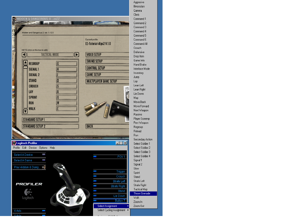This screenshot has width=285, height=220.
Task: Open the Select A Device dropdown
Action: [29, 155]
